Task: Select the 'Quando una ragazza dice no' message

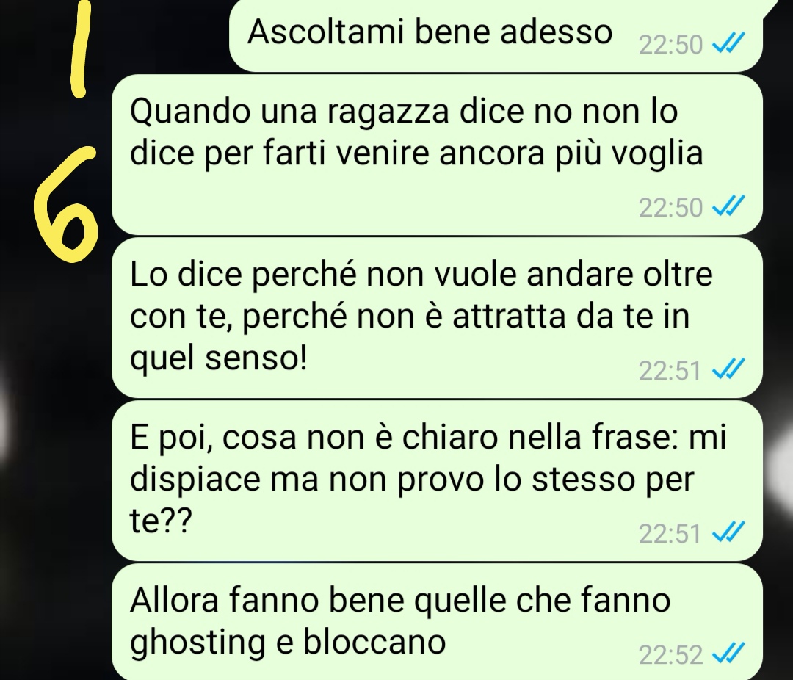Action: (437, 154)
